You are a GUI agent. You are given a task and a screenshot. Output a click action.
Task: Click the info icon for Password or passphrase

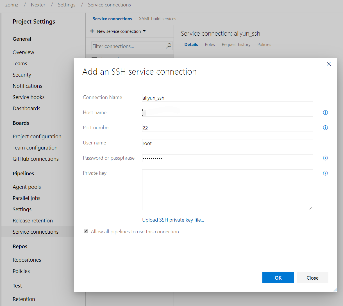point(325,158)
